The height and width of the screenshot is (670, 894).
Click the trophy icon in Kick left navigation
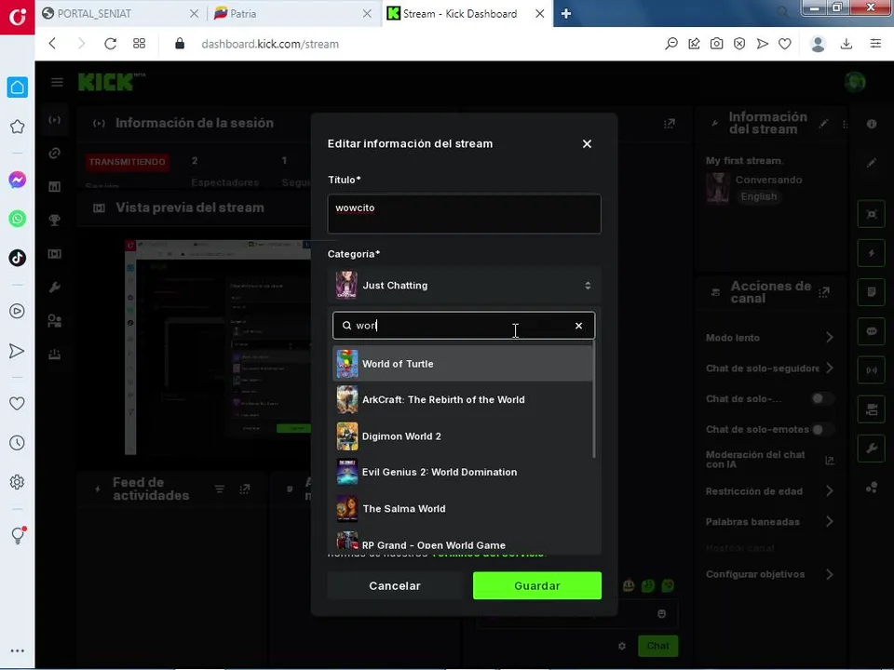tap(55, 221)
